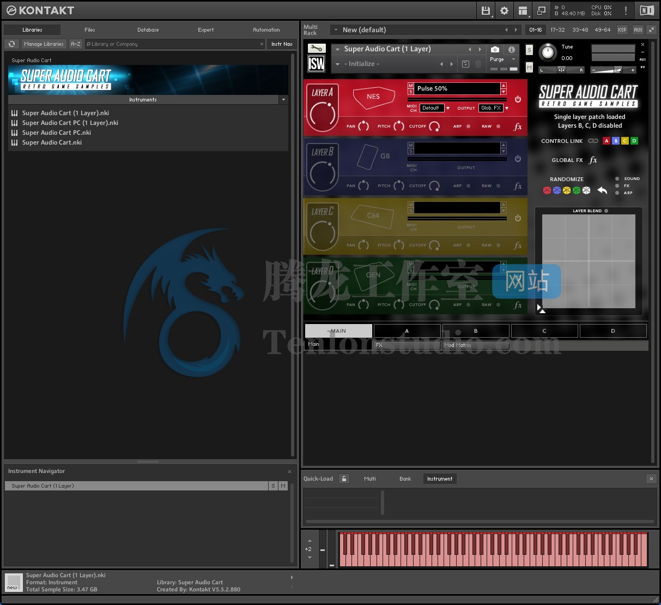Click the save snapshot icon
This screenshot has width=661, height=605.
465,64
